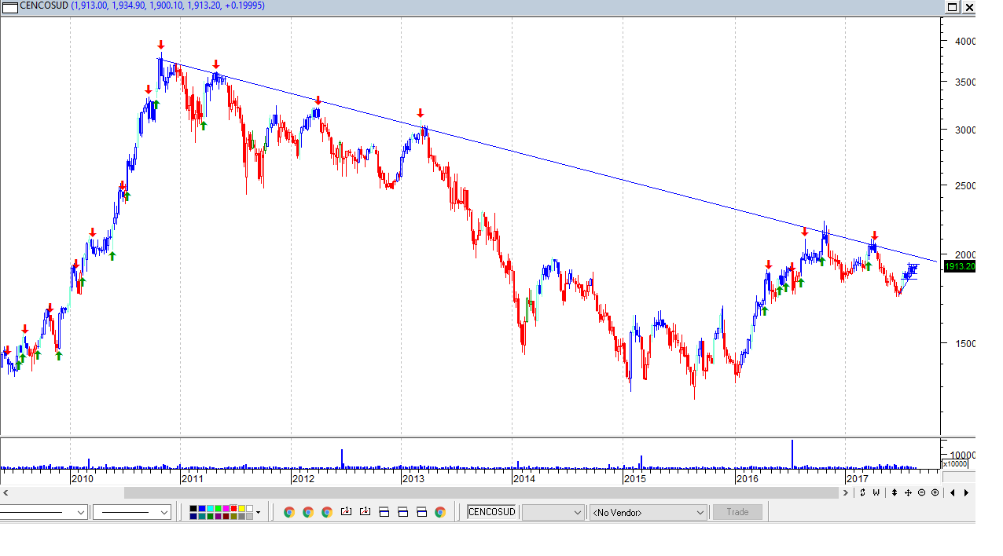Toggle the W weekly period icon
This screenshot has width=1003, height=556.
(x=876, y=492)
